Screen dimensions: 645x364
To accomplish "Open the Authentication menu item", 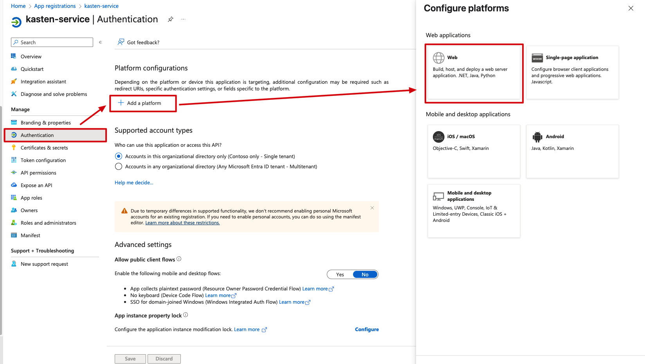I will [x=55, y=135].
